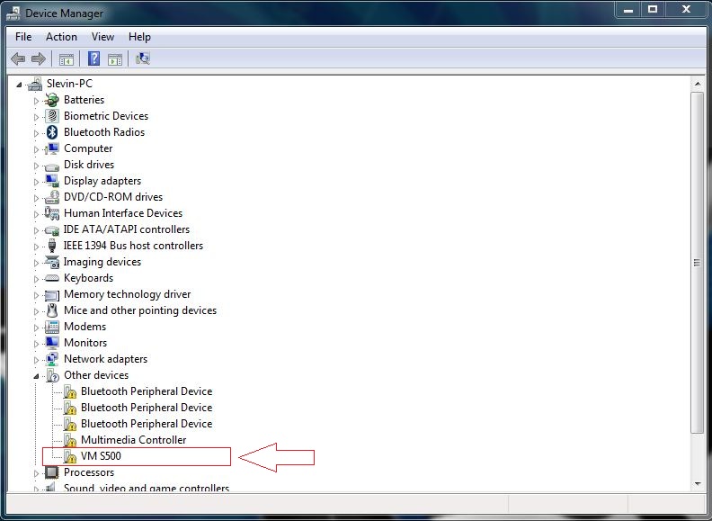
Task: Minimize the Device Manager window
Action: pyautogui.click(x=628, y=10)
